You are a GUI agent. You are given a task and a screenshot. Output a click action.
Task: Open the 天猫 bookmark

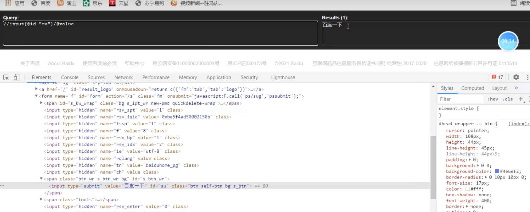tap(119, 3)
